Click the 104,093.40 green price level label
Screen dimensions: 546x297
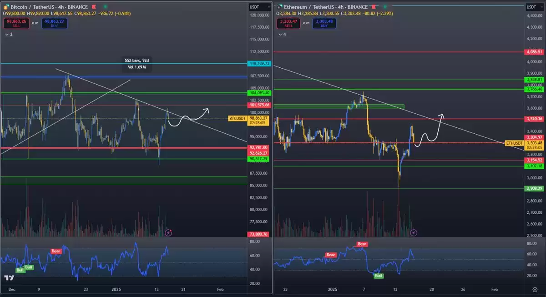pos(259,93)
